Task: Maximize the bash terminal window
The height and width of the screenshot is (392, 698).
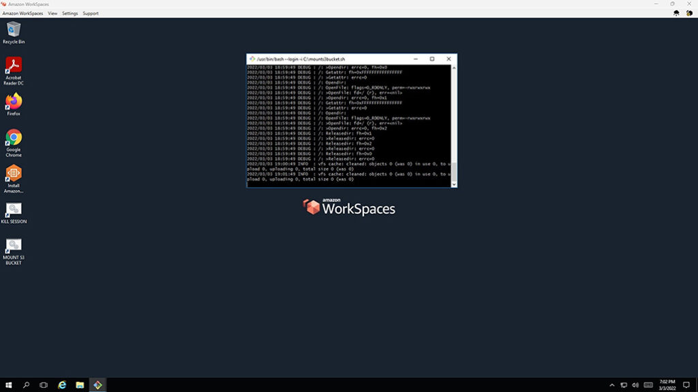Action: pyautogui.click(x=431, y=59)
